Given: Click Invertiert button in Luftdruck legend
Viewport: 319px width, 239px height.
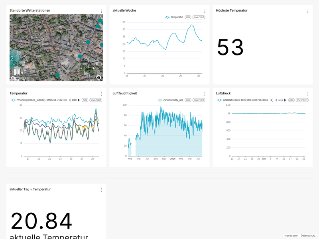Looking at the screenshot, I should coord(302,100).
